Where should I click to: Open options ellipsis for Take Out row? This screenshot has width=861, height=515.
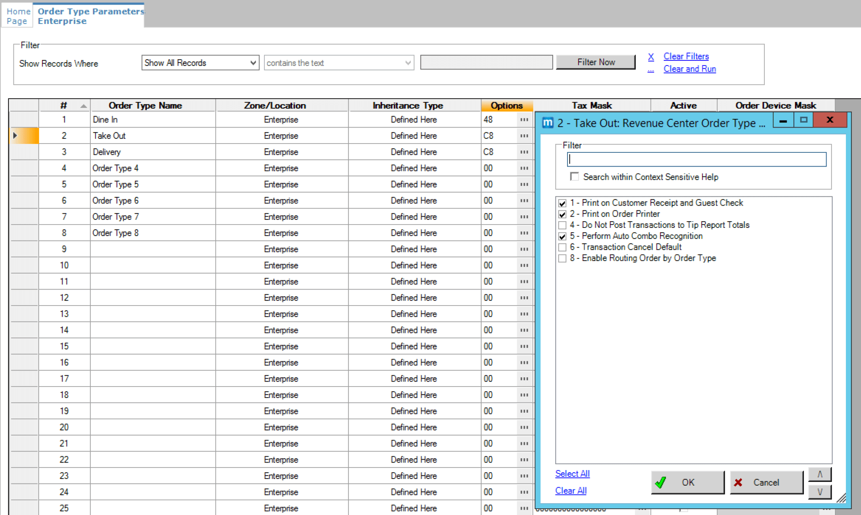point(524,136)
